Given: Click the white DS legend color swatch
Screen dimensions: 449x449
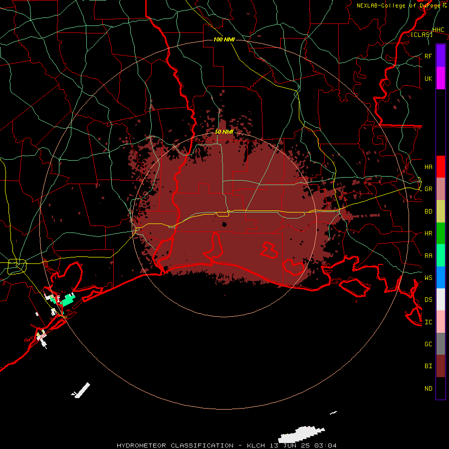Looking at the screenshot, I should (441, 299).
